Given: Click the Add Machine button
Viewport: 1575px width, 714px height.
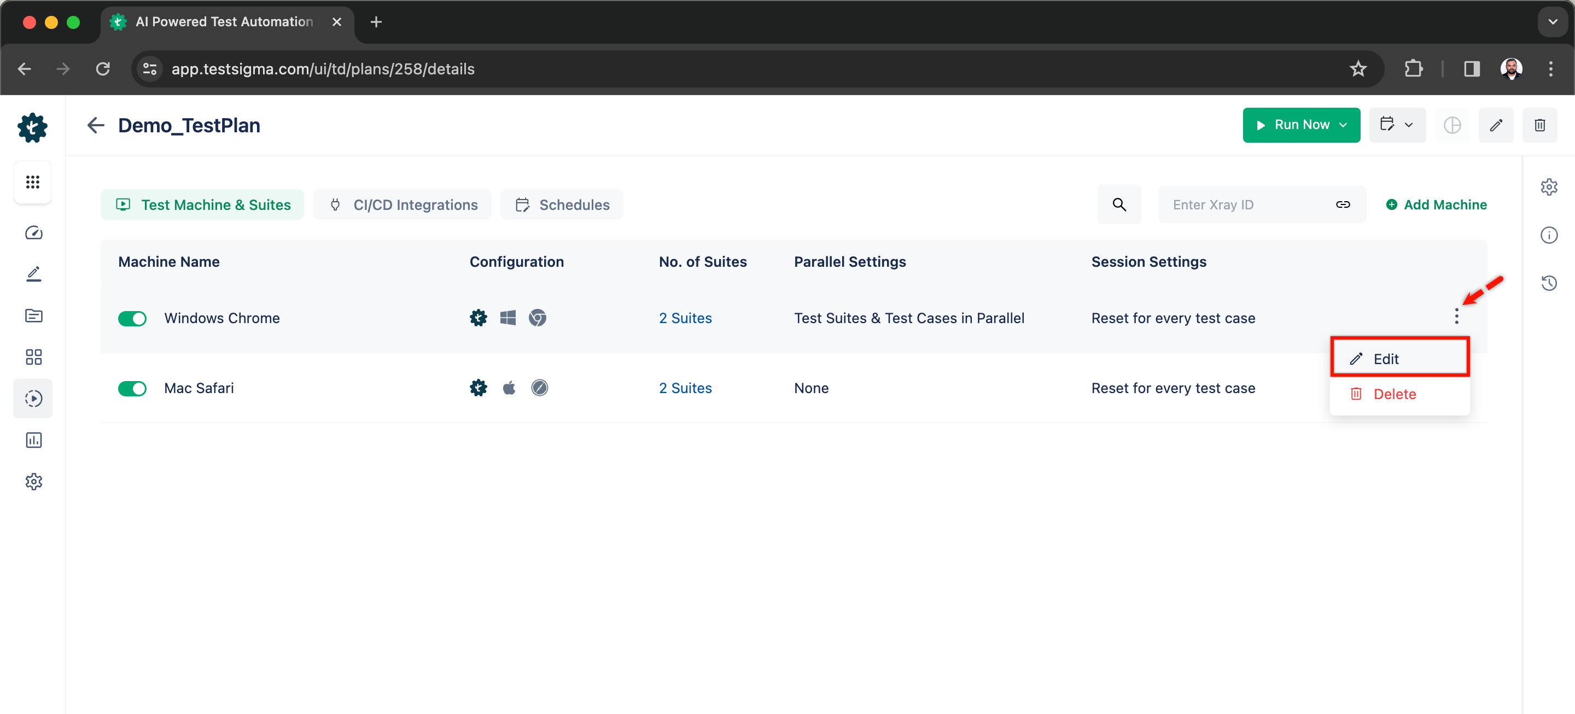Looking at the screenshot, I should tap(1436, 205).
